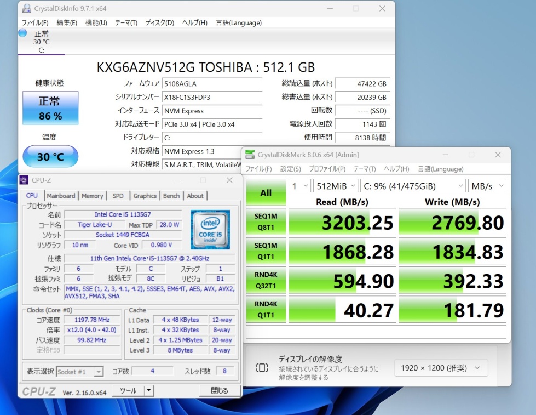Click the core speed value 1197.78 MHz

(92, 320)
